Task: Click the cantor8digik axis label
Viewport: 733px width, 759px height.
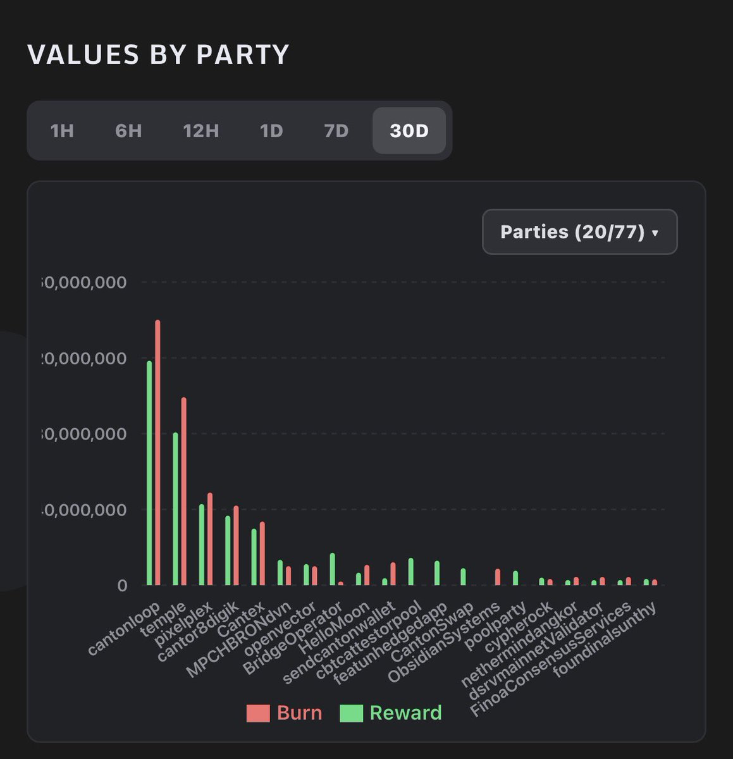Action: coord(198,632)
